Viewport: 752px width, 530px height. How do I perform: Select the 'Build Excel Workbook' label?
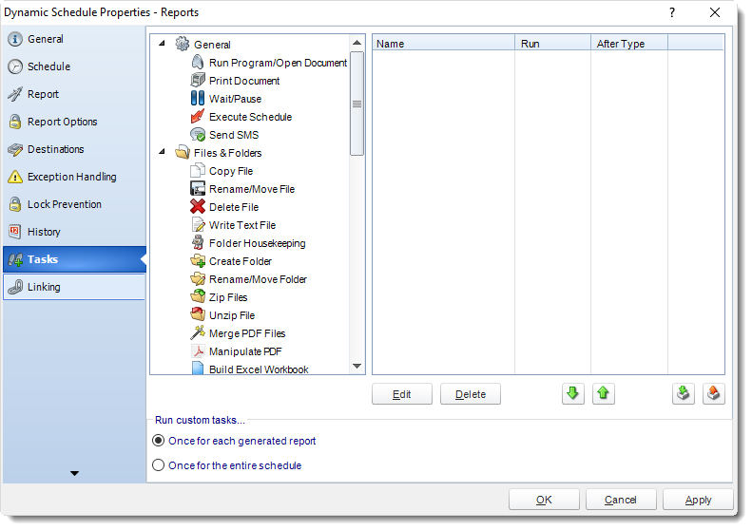[259, 369]
